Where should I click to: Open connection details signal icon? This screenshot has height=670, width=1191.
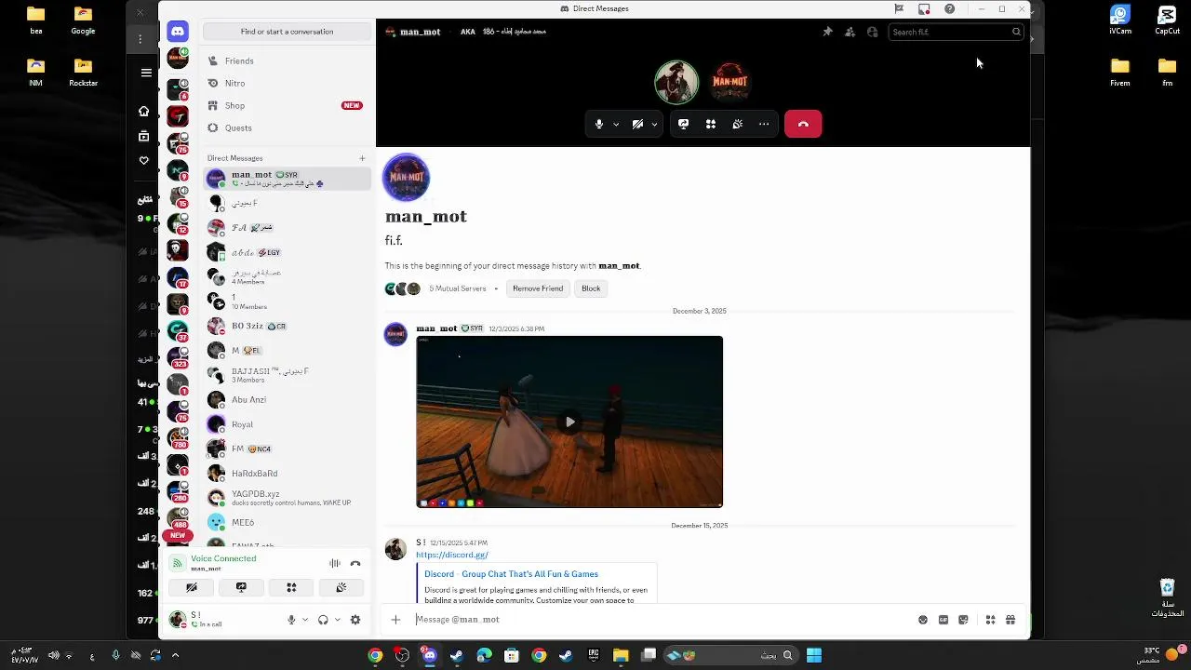click(x=178, y=563)
